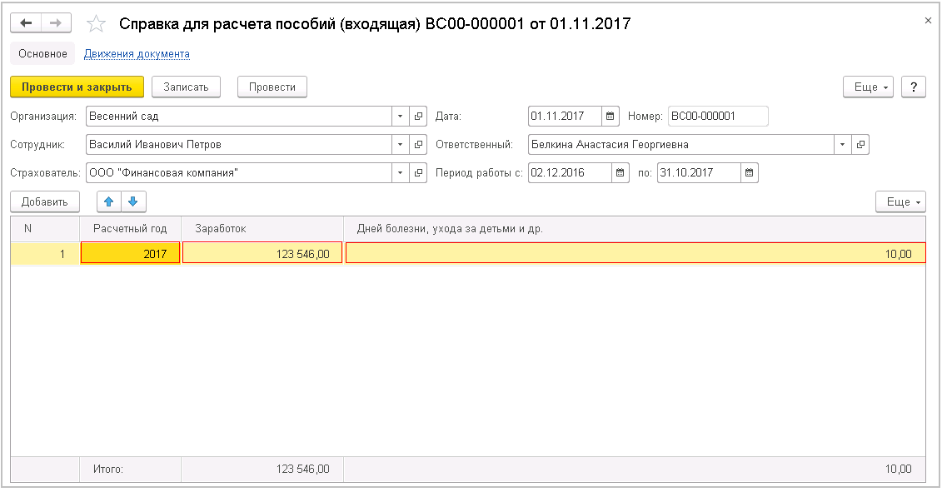This screenshot has width=947, height=497.
Task: Expand the Страхователь dropdown list
Action: [x=400, y=173]
